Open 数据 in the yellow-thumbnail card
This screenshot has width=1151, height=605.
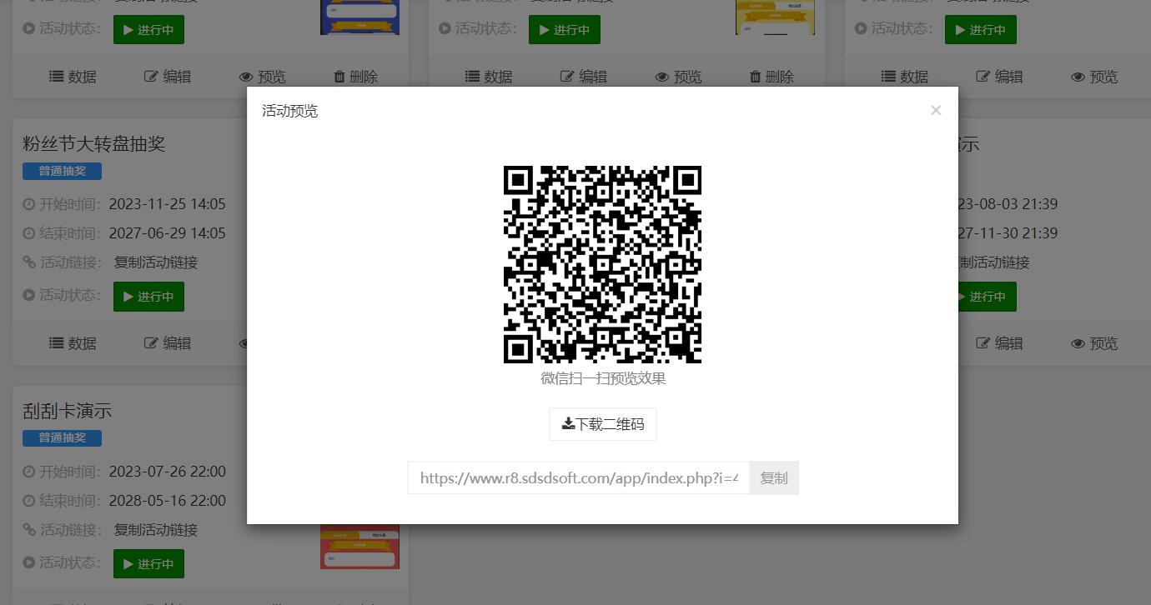coord(490,77)
